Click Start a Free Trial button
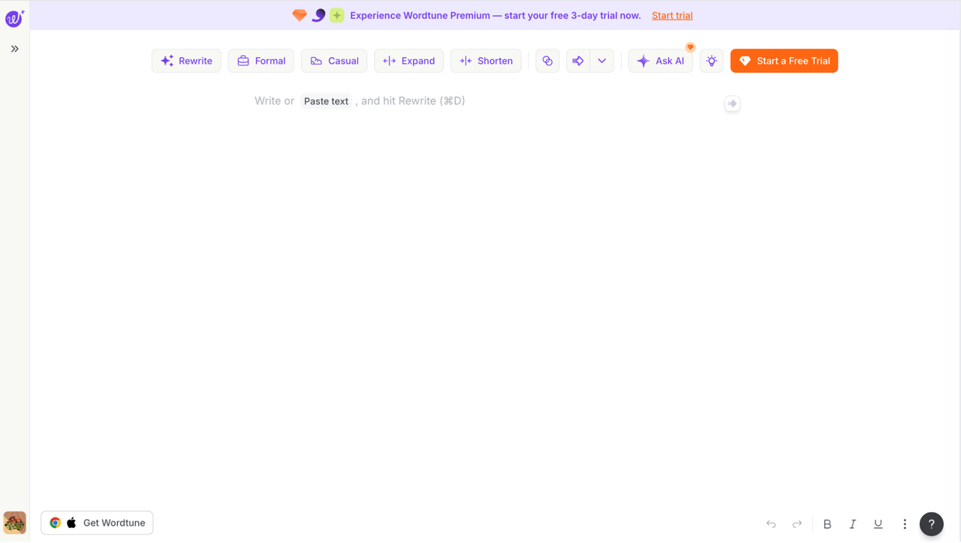The width and height of the screenshot is (961, 543). coord(784,61)
